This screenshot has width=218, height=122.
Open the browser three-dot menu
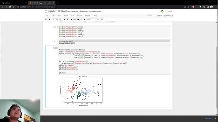[x=215, y=7]
